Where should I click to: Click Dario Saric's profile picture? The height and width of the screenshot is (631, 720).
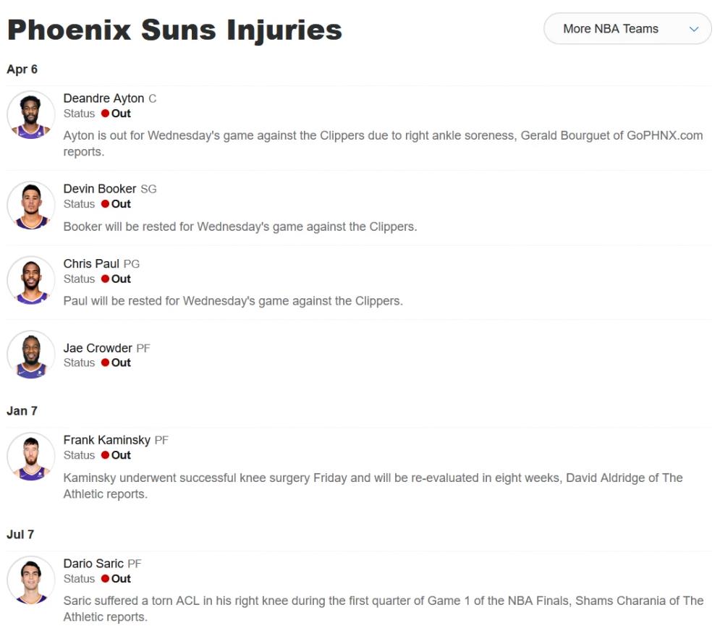31,580
